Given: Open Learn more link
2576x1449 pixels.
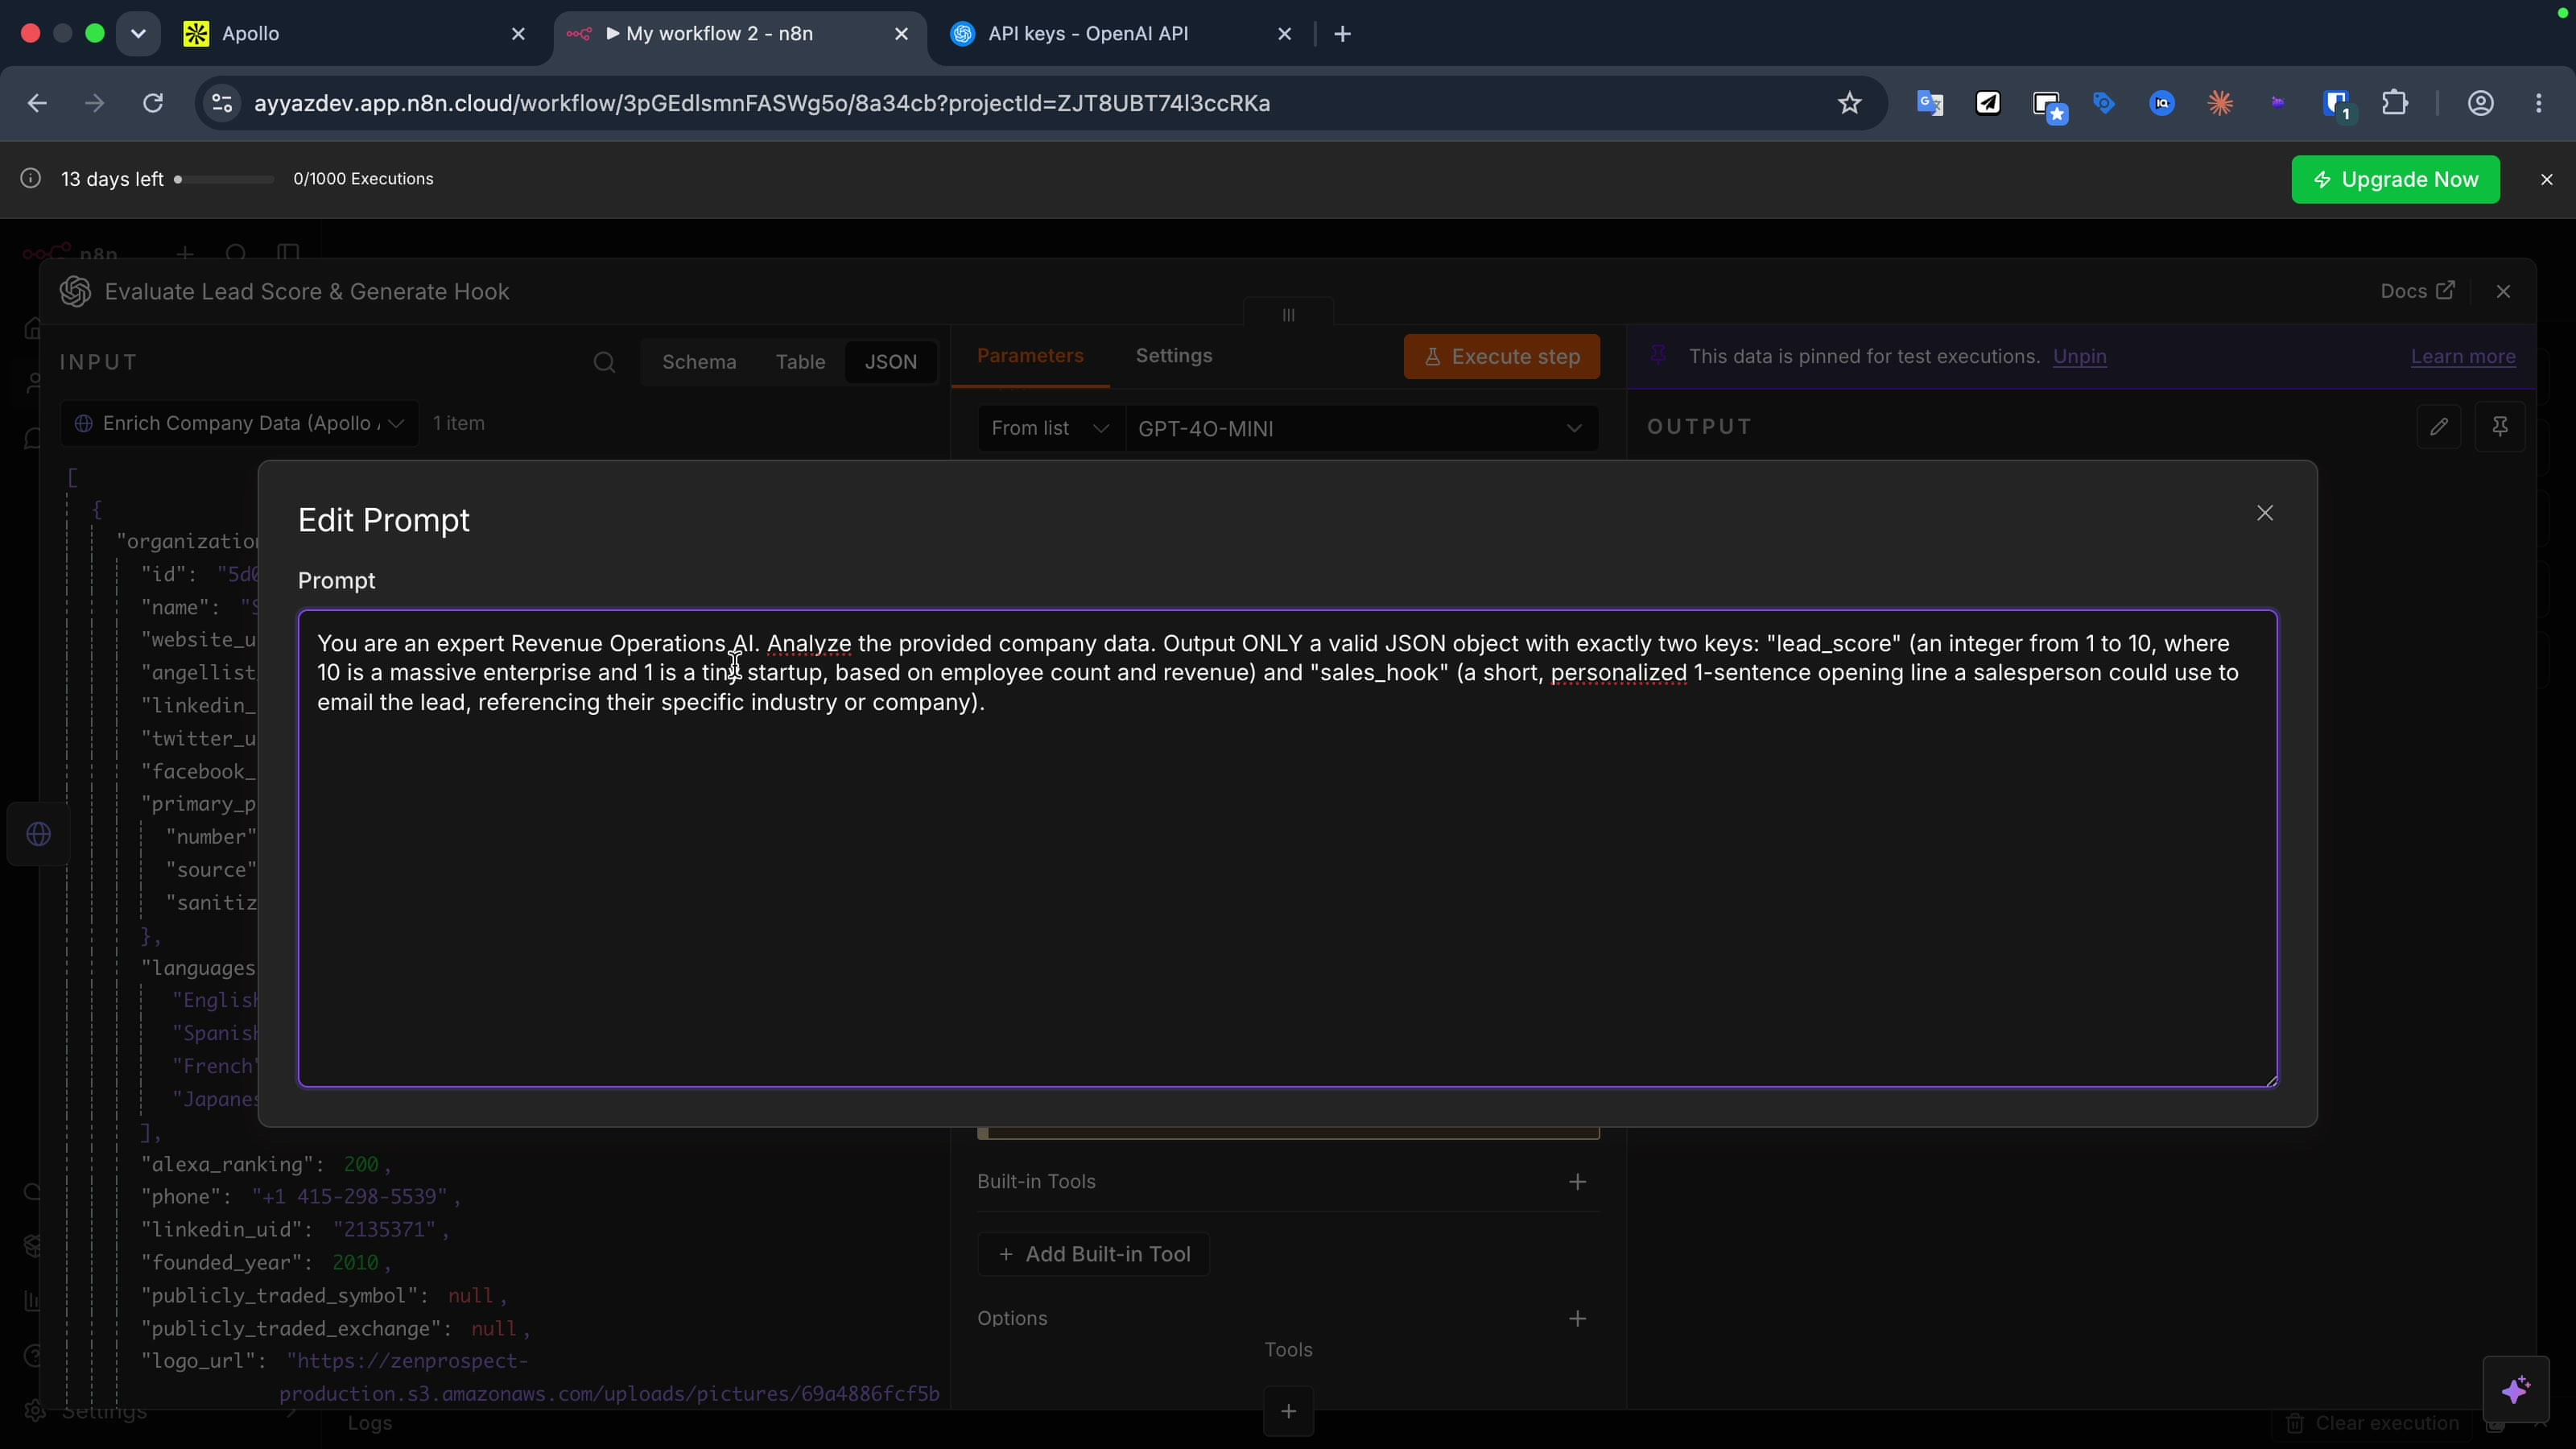Looking at the screenshot, I should (x=2463, y=357).
